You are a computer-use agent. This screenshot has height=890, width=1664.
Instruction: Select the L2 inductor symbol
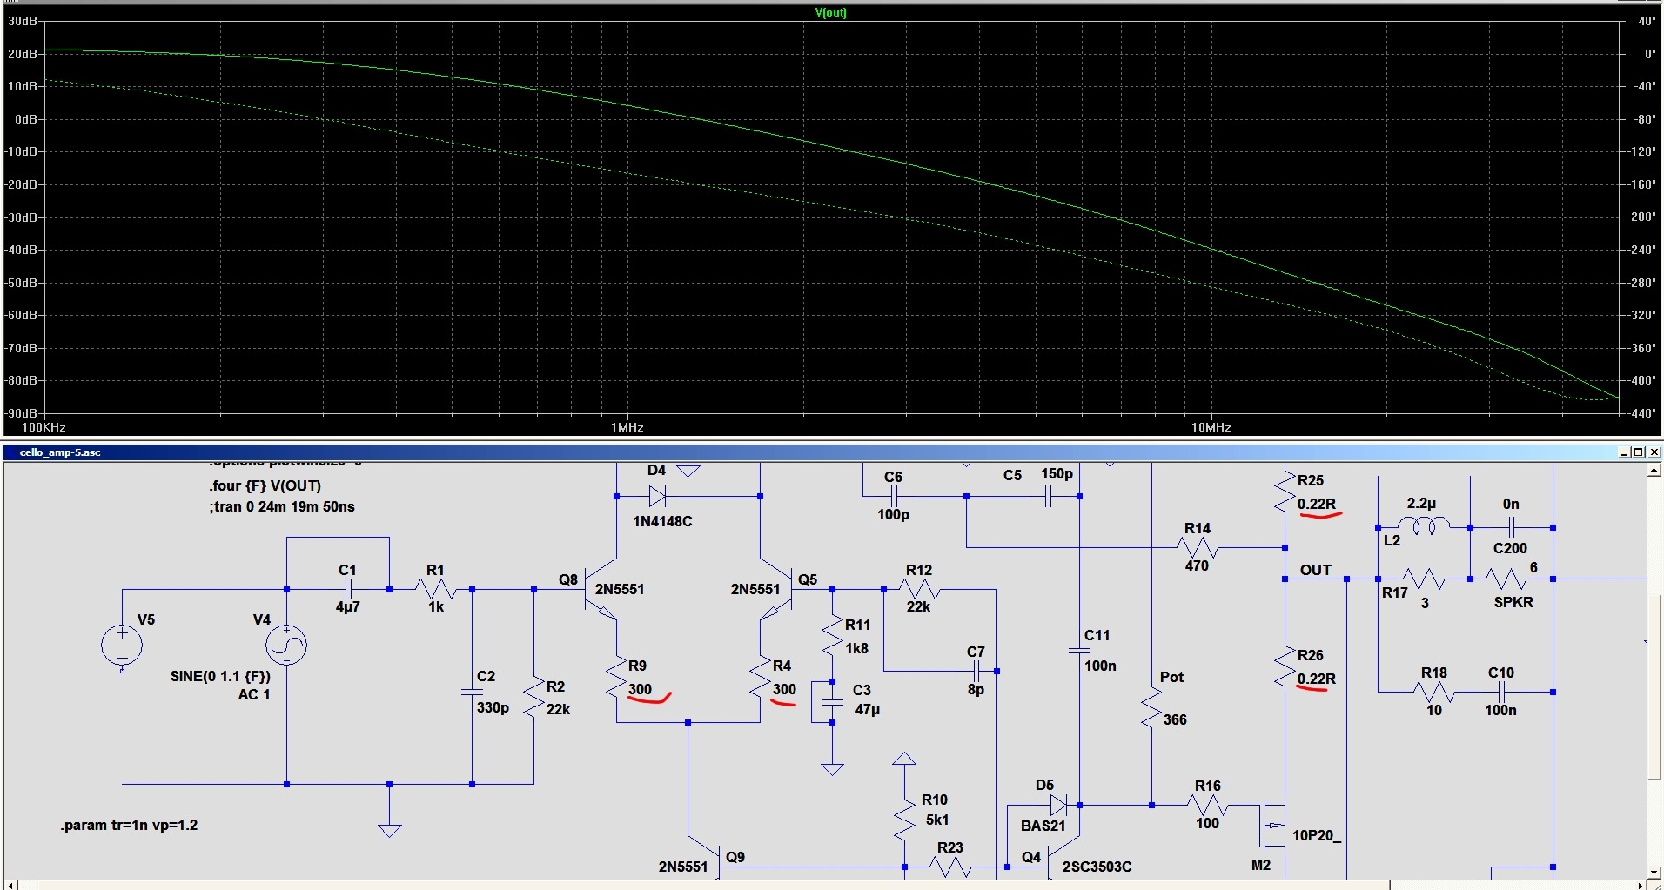(x=1424, y=525)
